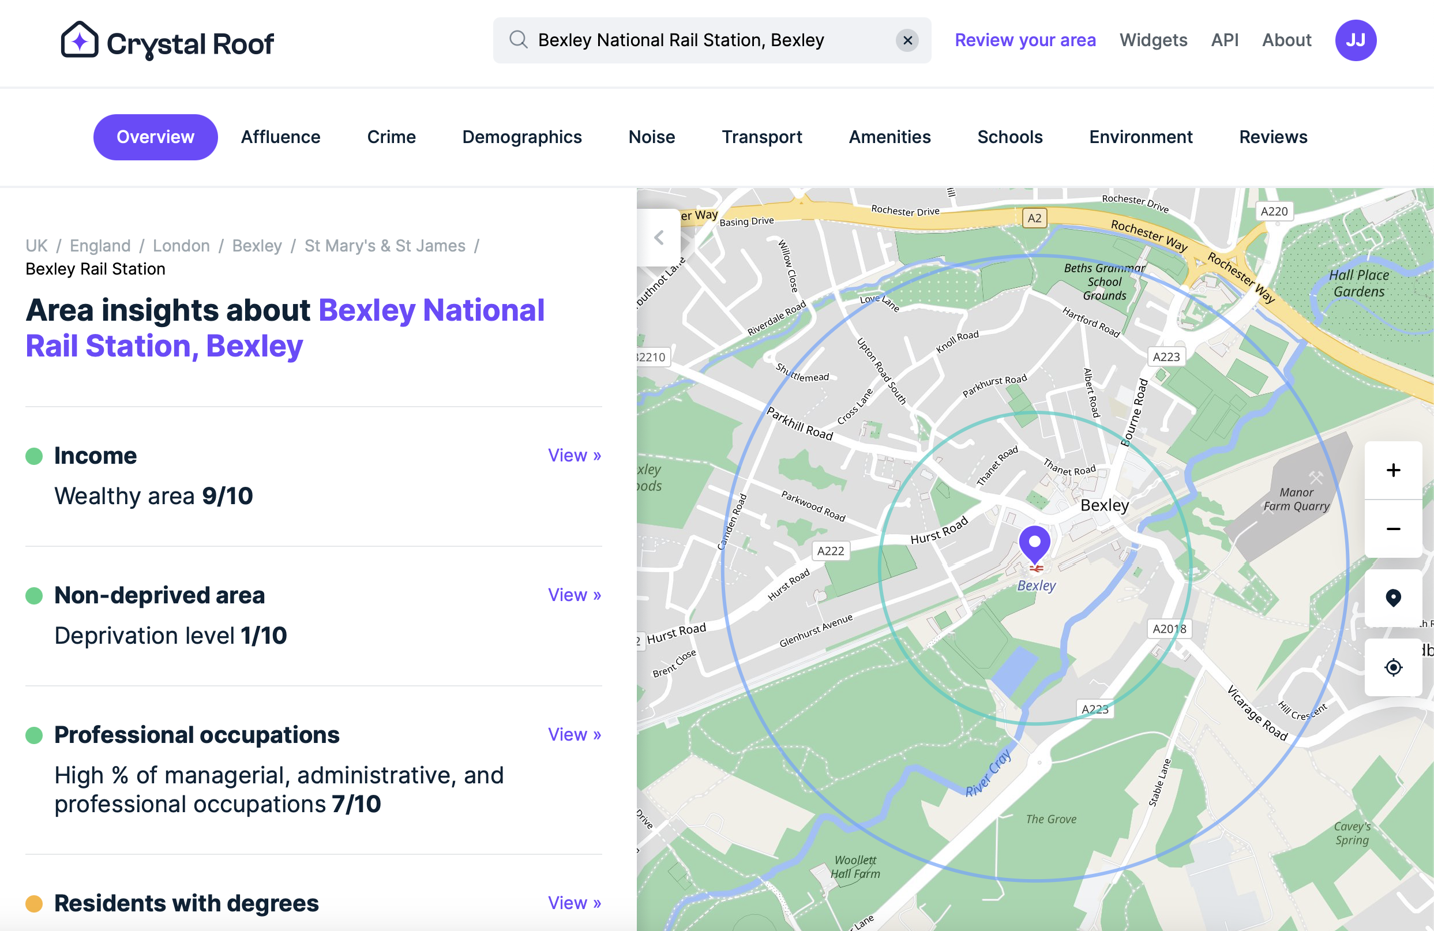This screenshot has width=1434, height=931.
Task: Clear the search field with X icon
Action: (907, 40)
